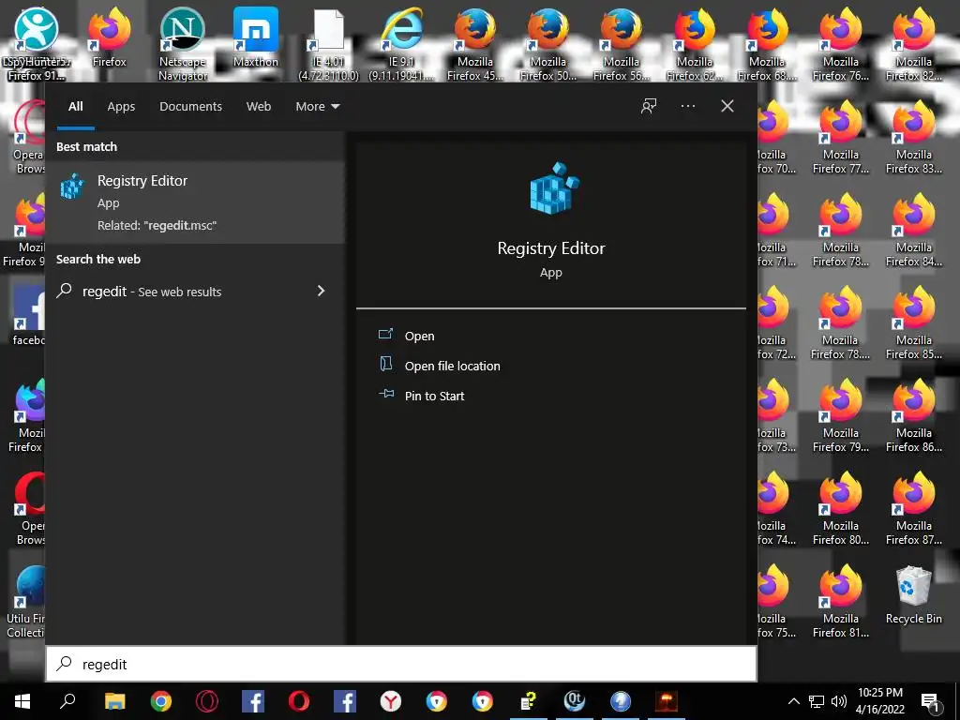Click the Firefox desktop shortcut
960x720 pixels.
pos(109,37)
